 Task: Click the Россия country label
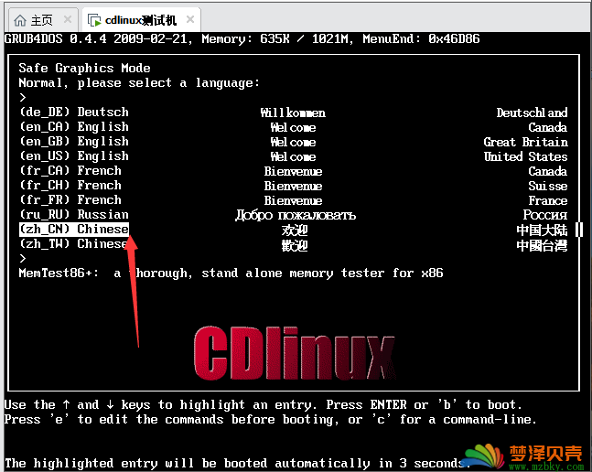tap(545, 215)
